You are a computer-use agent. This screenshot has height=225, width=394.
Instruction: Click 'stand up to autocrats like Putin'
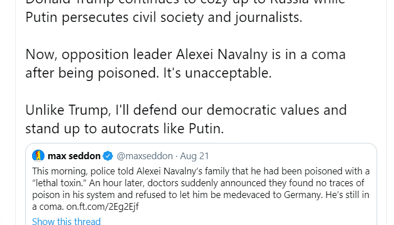coord(124,128)
